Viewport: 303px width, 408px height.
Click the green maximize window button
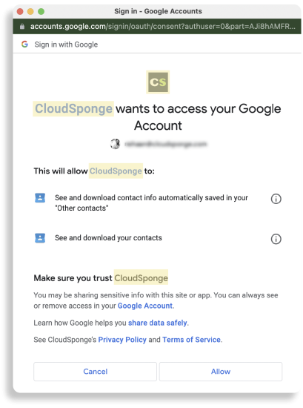[x=41, y=11]
